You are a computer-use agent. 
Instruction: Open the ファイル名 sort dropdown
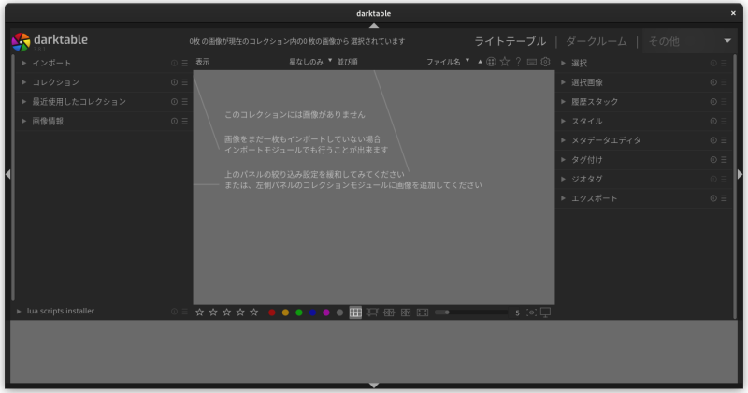pos(448,62)
